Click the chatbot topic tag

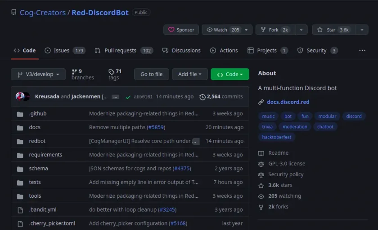(325, 126)
